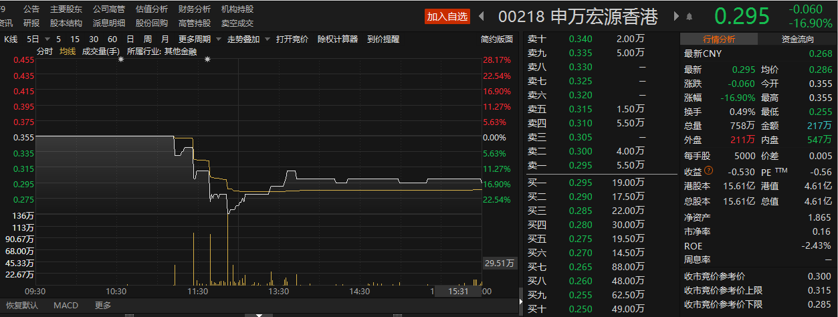Click the second star marker on the chart
Image resolution: width=838 pixels, height=317 pixels.
[207, 60]
